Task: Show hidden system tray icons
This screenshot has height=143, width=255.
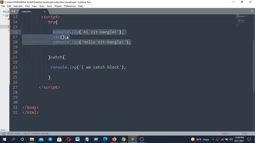Action: click(x=213, y=139)
